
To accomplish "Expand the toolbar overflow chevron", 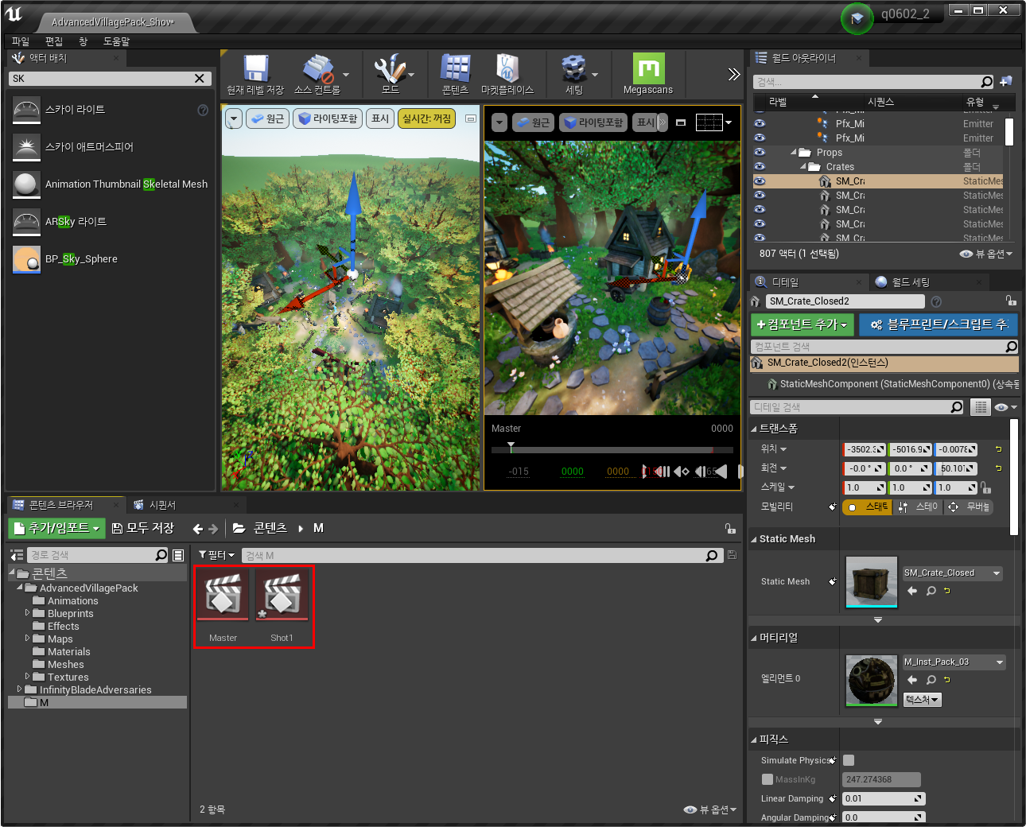I will (733, 74).
